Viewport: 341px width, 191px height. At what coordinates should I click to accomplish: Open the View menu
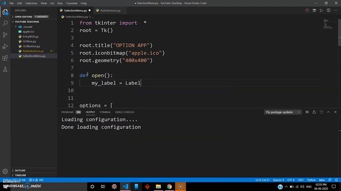44,3
